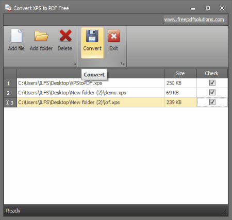Viewport: 232px width, 220px height.
Task: Select the demo.xps file path cell
Action: [x=91, y=93]
